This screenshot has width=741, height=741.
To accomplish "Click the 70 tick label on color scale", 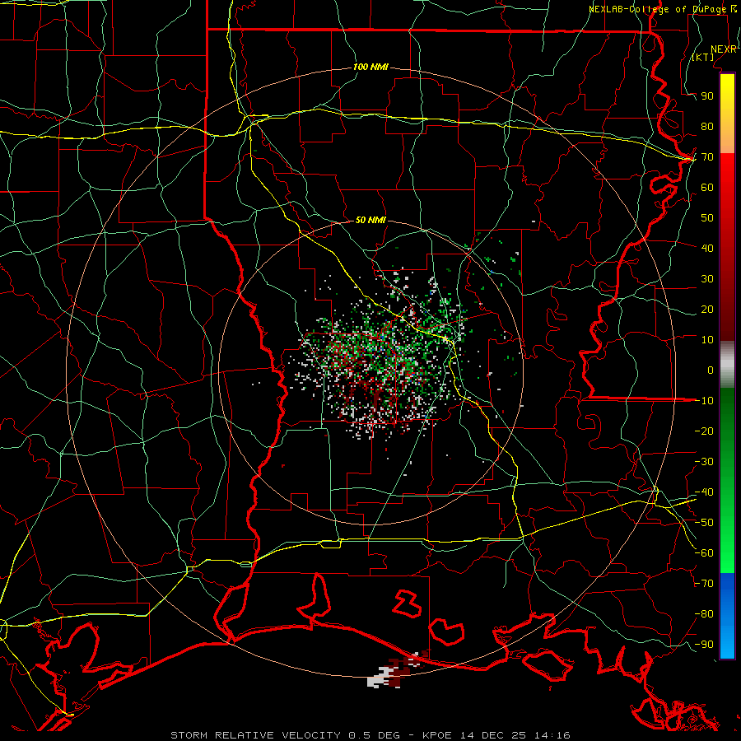I will click(707, 157).
